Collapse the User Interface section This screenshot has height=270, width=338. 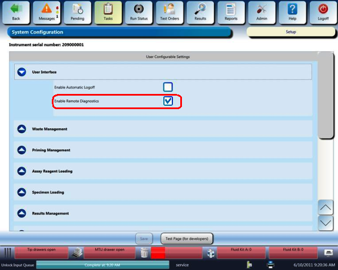(x=22, y=72)
